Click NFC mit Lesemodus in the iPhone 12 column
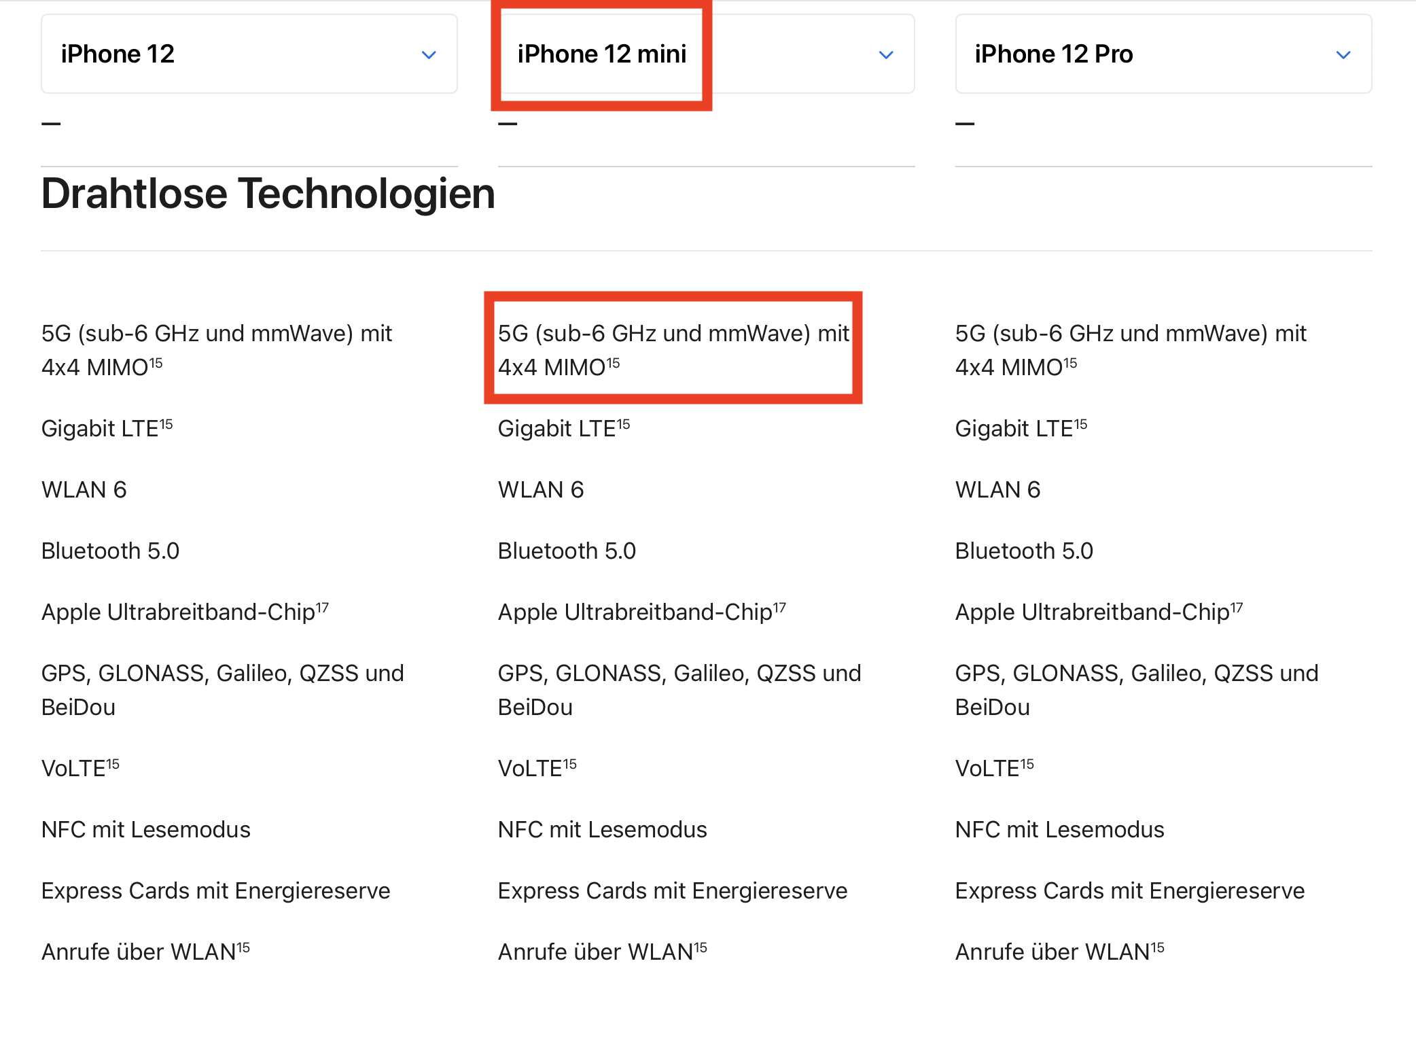1416x1044 pixels. tap(146, 829)
